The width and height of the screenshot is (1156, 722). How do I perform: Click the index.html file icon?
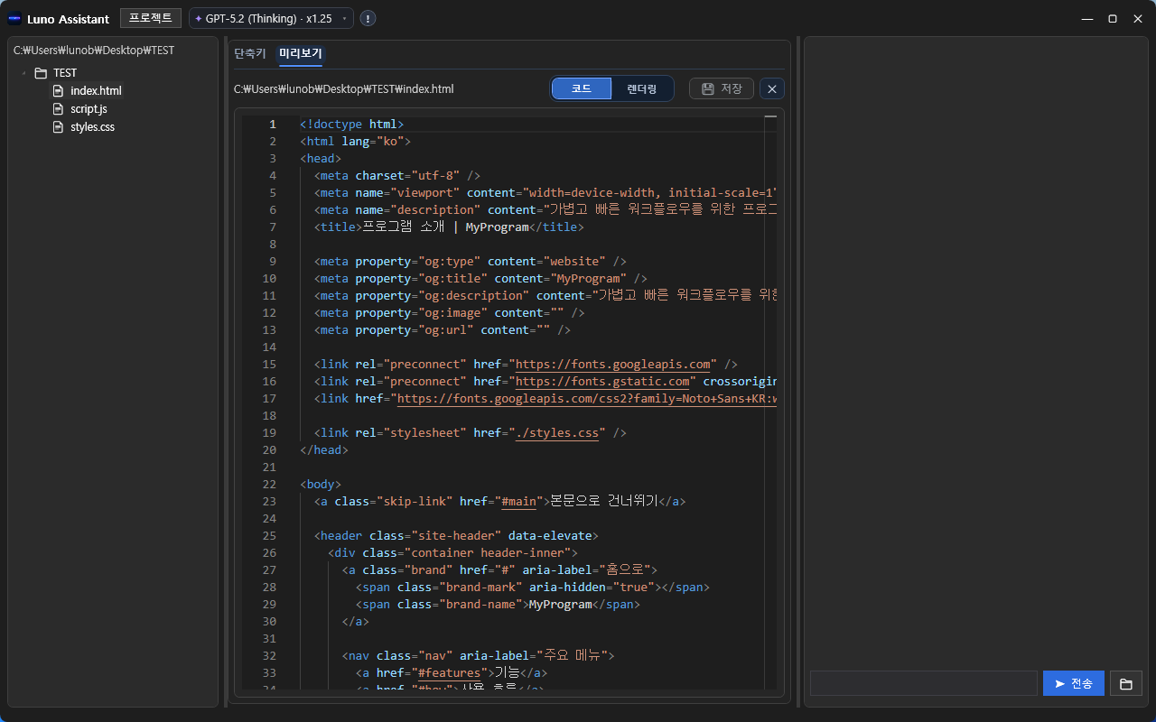click(x=59, y=91)
